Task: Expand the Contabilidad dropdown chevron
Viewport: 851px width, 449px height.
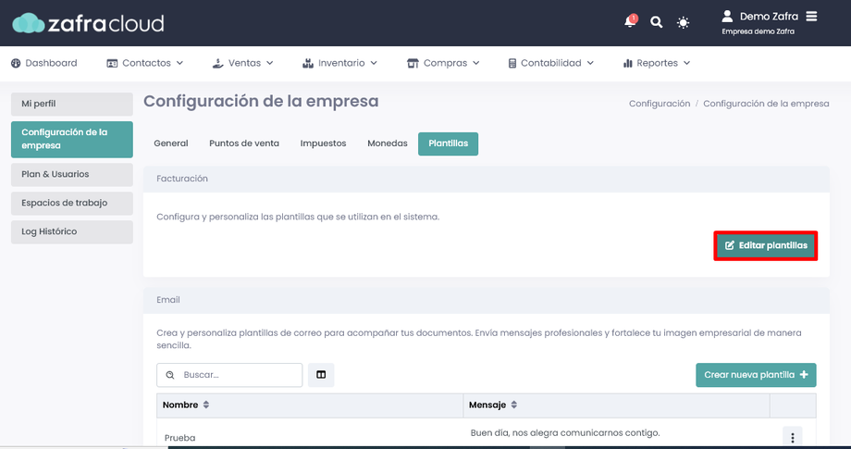Action: 590,63
